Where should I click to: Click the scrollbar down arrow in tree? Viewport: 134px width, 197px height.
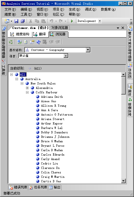[123, 181]
